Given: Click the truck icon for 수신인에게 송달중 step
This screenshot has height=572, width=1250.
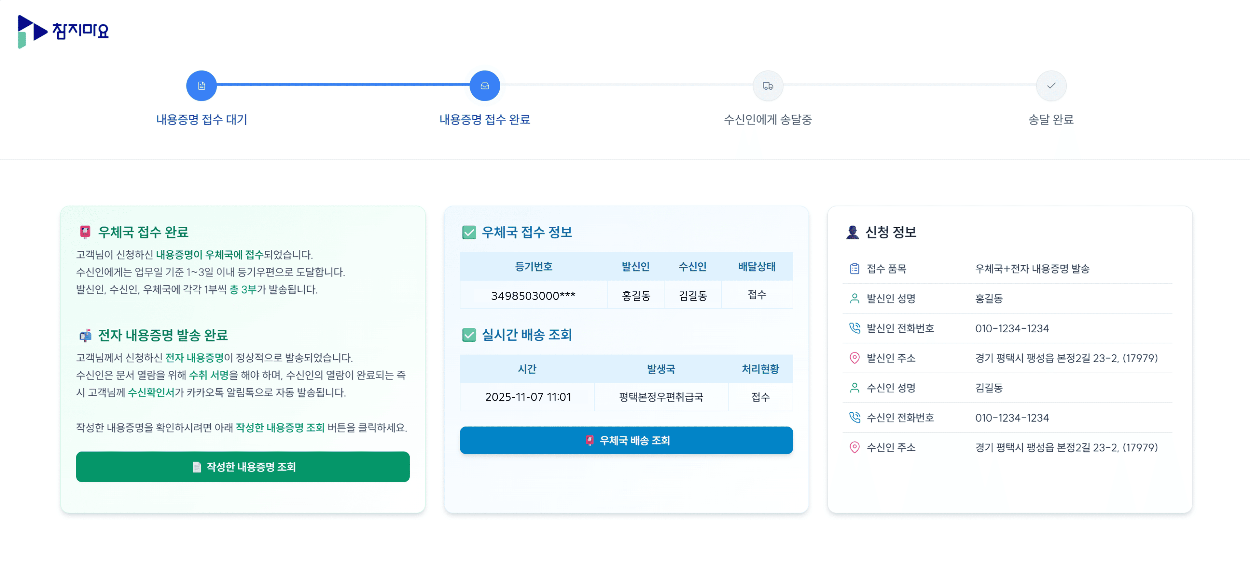Looking at the screenshot, I should [x=768, y=85].
